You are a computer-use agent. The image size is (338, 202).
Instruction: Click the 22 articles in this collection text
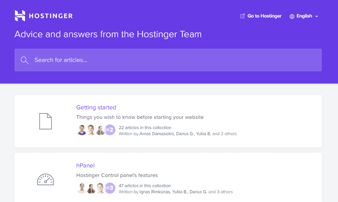[145, 128]
